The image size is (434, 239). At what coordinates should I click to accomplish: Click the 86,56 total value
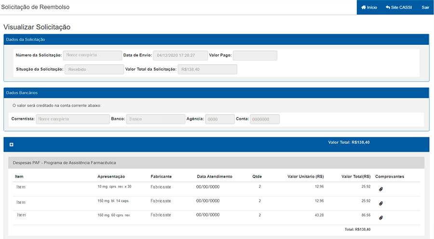tap(366, 215)
